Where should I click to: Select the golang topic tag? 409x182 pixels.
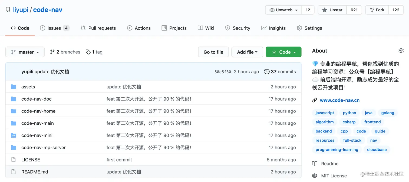point(388,113)
